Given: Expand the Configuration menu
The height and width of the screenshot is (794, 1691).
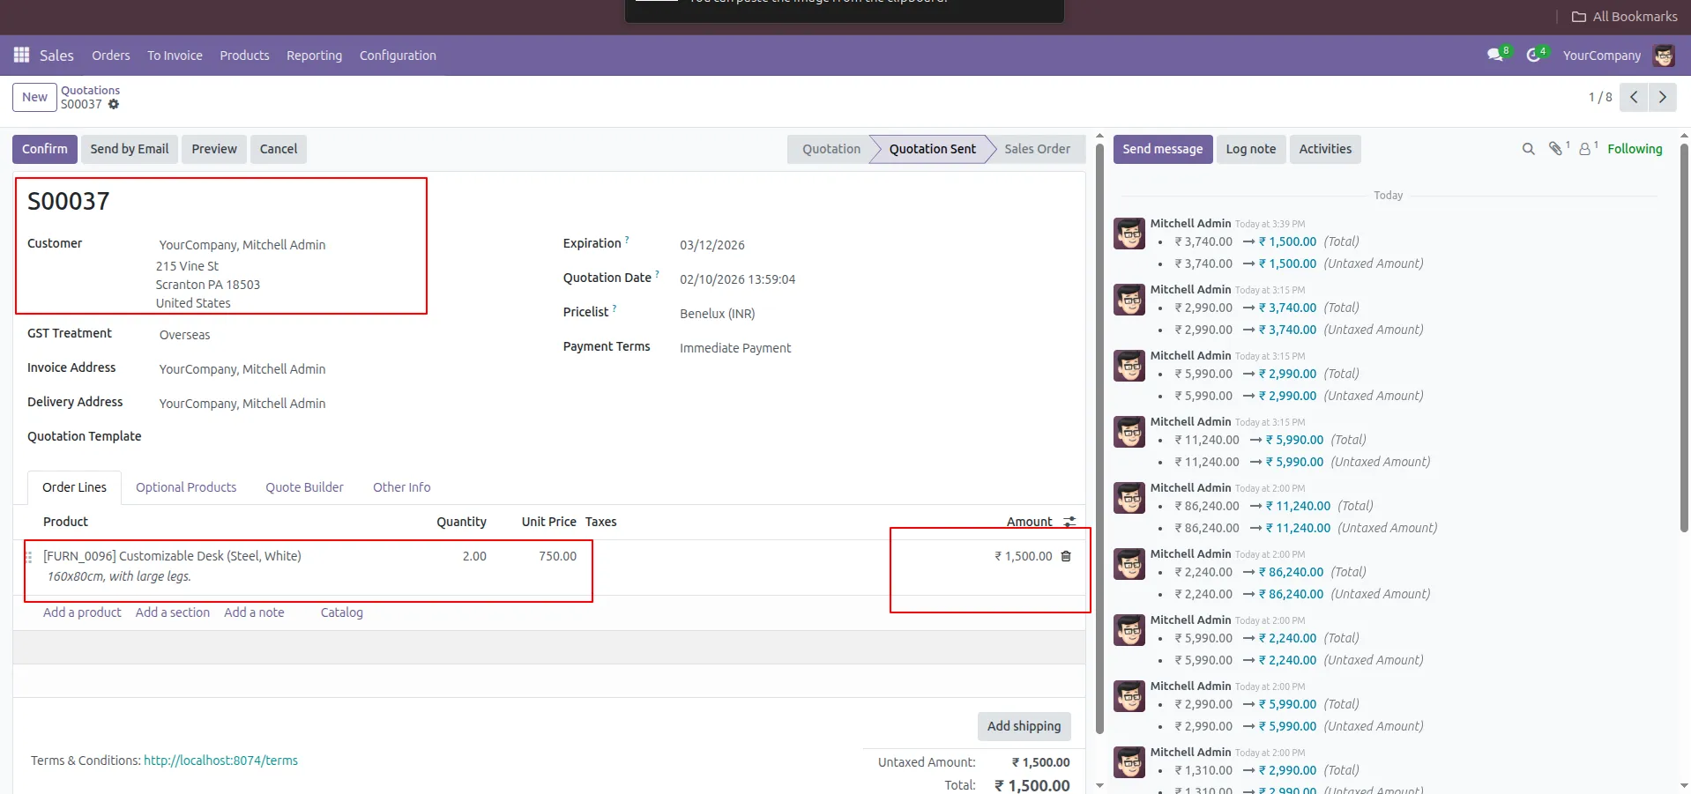Looking at the screenshot, I should click(x=398, y=56).
